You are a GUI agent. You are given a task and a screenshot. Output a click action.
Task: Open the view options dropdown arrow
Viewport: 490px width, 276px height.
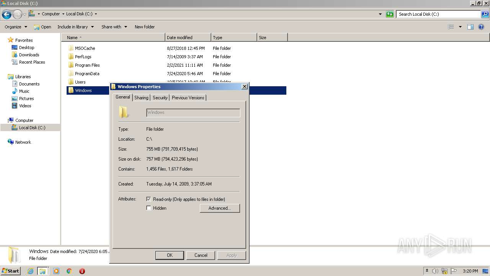(x=460, y=27)
